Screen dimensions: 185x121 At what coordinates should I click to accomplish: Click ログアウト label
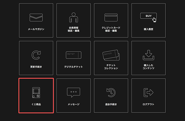(149, 104)
